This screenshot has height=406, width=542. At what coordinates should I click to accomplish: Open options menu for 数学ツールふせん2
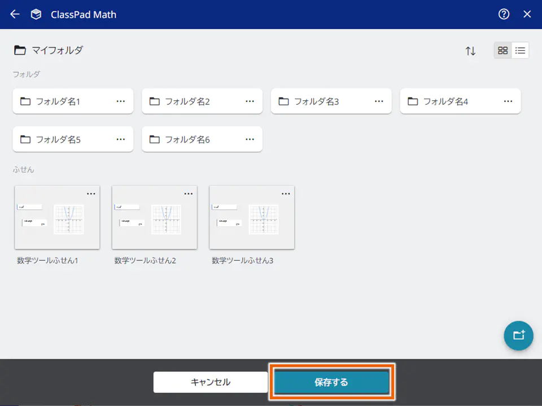tap(188, 193)
